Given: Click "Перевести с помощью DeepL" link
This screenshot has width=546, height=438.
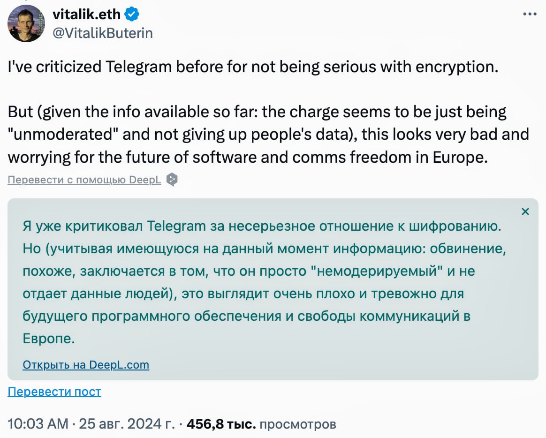Looking at the screenshot, I should (84, 180).
